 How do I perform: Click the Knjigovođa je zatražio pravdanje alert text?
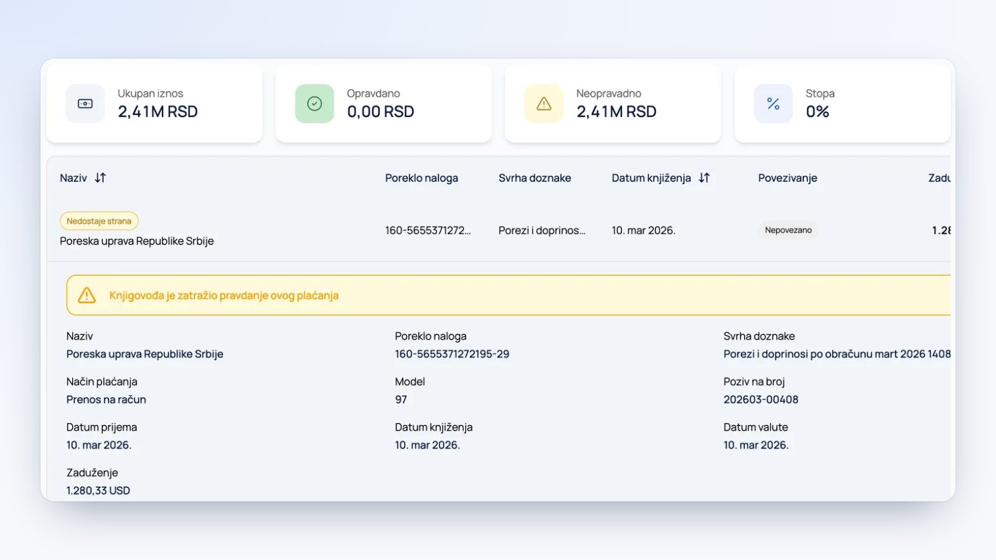224,296
